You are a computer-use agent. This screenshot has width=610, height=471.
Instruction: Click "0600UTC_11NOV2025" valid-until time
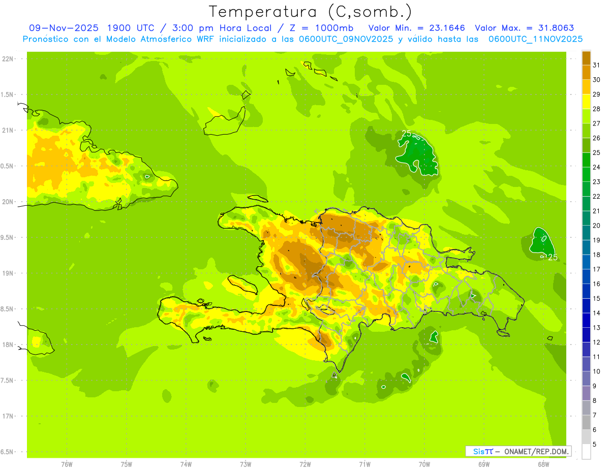point(536,39)
